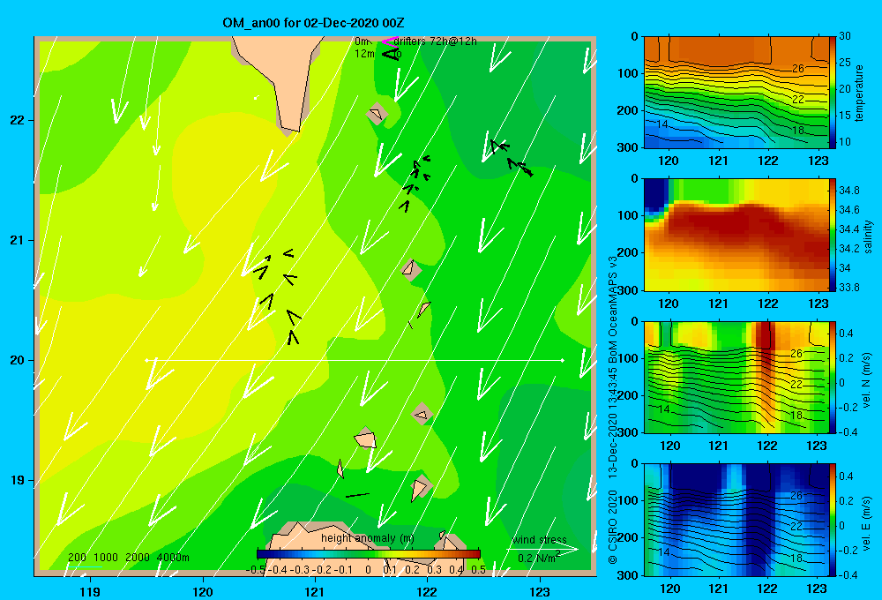882x600 pixels.
Task: Click contour label 18 in the vel. N plot
Action: [x=796, y=416]
